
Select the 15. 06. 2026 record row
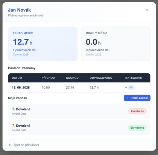tap(79, 88)
